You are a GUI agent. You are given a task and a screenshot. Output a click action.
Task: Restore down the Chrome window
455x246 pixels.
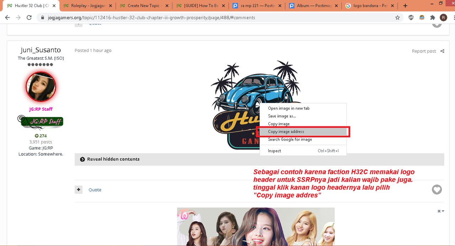coord(441,3)
